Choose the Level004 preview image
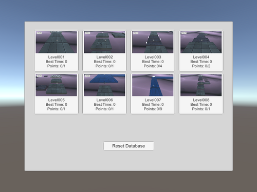This screenshot has width=257, height=192. 201,42
